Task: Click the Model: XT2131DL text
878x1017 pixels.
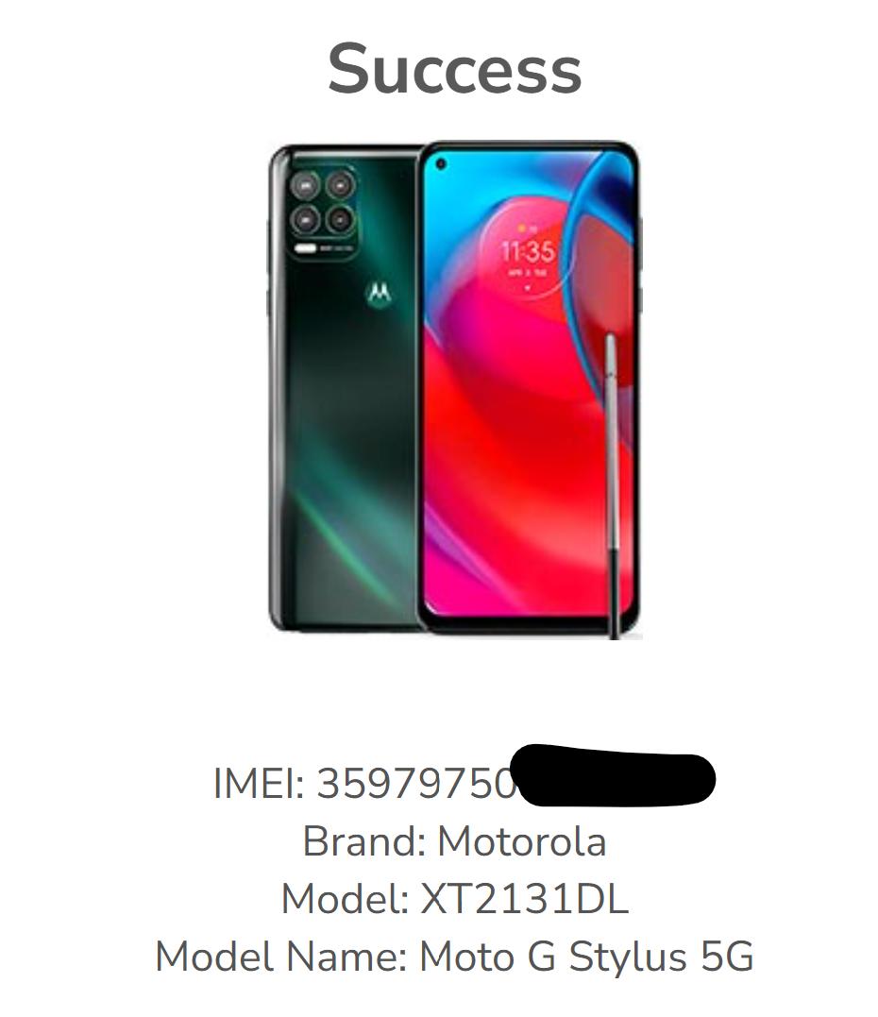Action: 454,899
